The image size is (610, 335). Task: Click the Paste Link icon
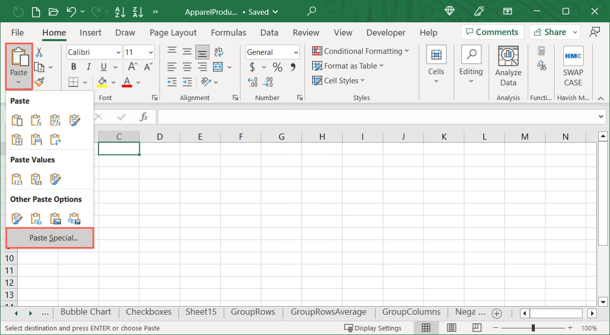36,219
